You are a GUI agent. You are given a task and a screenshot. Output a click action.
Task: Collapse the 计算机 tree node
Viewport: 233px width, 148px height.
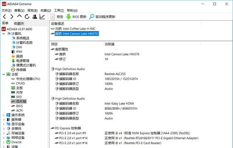click(x=4, y=34)
